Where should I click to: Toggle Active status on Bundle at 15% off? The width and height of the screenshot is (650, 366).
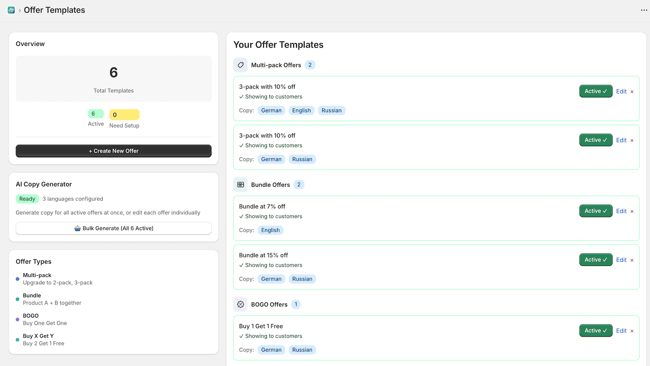(596, 259)
